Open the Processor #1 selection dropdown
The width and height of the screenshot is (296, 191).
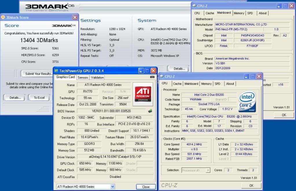click(x=208, y=170)
